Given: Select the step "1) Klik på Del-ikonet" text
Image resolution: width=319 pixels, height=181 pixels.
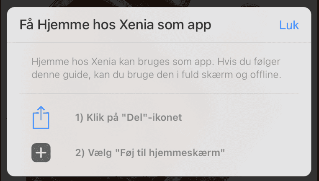Looking at the screenshot, I should (129, 117).
